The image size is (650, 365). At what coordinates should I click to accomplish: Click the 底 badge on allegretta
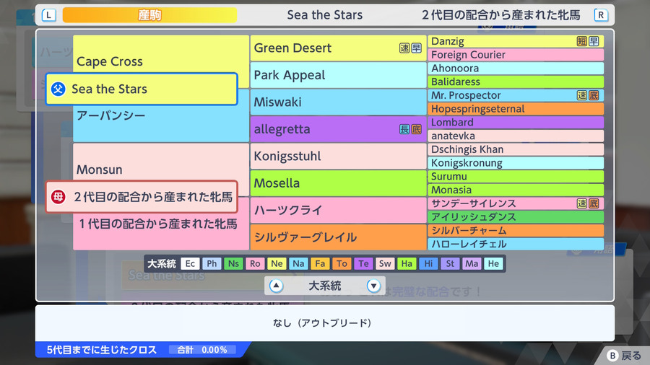pyautogui.click(x=416, y=129)
